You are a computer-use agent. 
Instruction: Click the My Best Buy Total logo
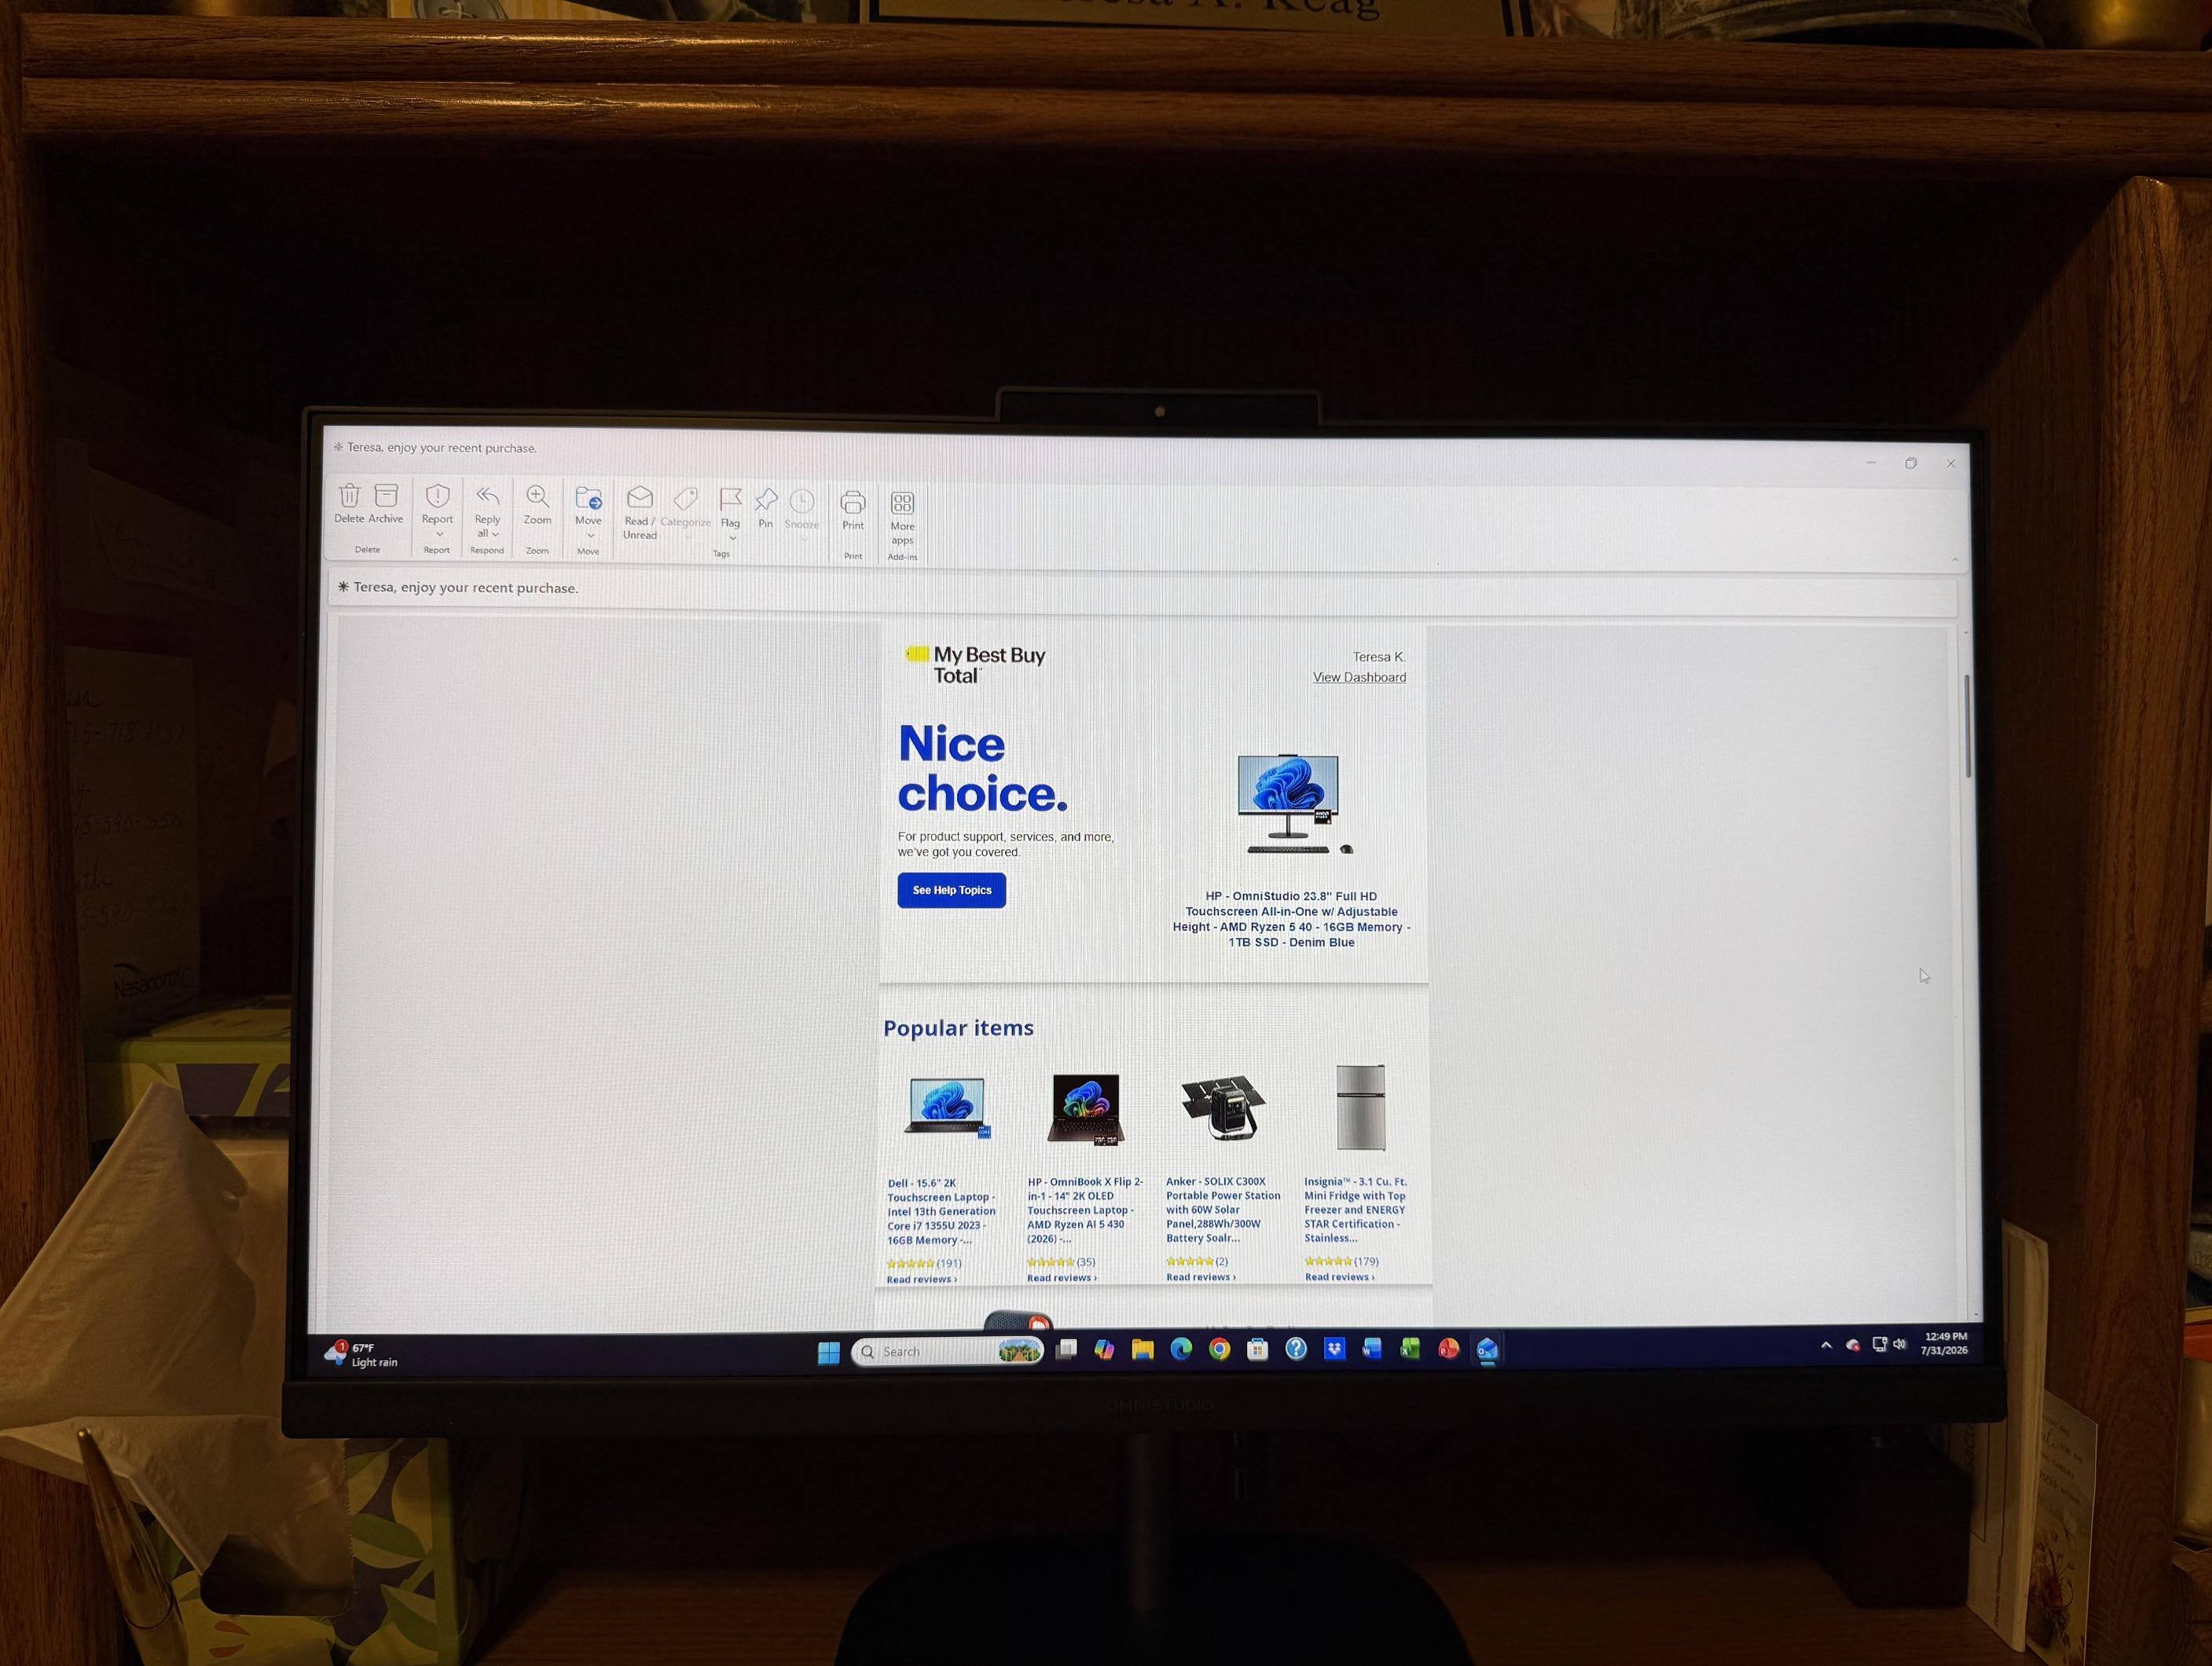pos(975,665)
